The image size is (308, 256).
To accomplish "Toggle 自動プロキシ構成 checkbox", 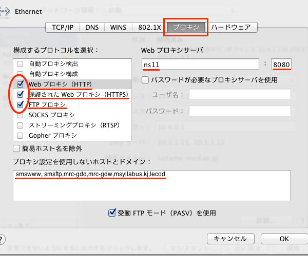I will pyautogui.click(x=21, y=74).
